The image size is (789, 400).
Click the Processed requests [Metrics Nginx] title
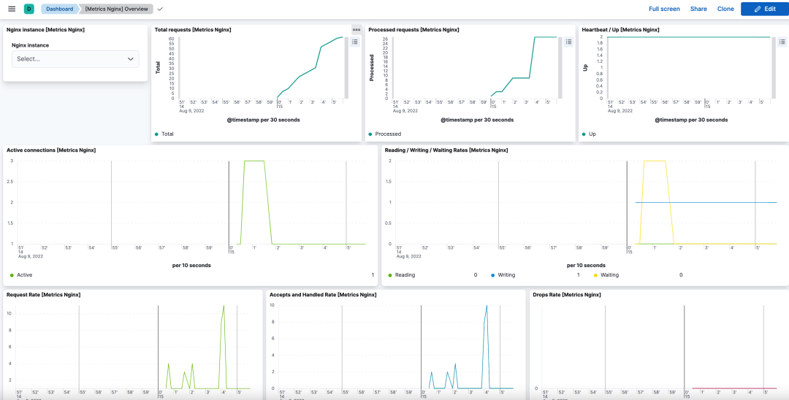coord(413,30)
